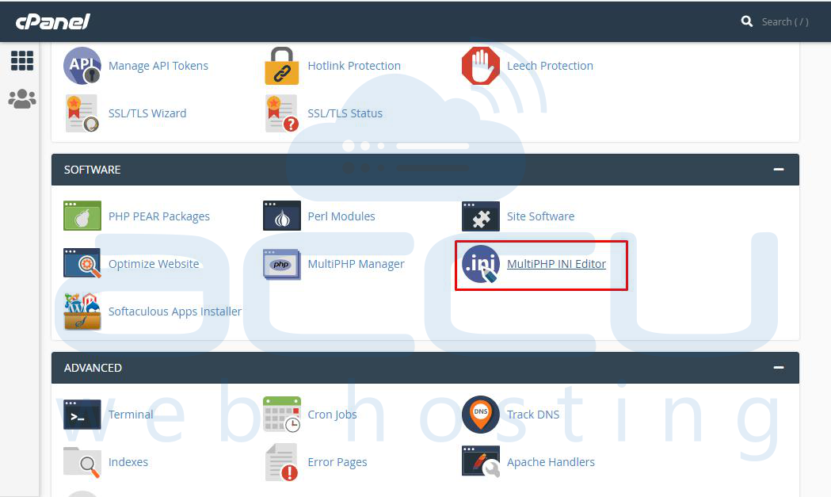Collapse the ADVANCED section

(x=779, y=368)
